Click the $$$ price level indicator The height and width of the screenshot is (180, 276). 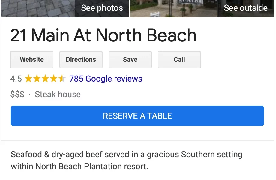click(x=17, y=94)
